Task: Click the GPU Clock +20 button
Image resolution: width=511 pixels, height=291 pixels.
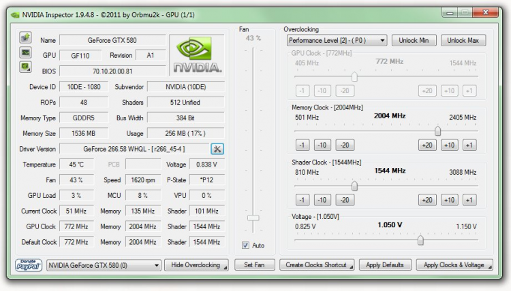Action: pos(427,90)
